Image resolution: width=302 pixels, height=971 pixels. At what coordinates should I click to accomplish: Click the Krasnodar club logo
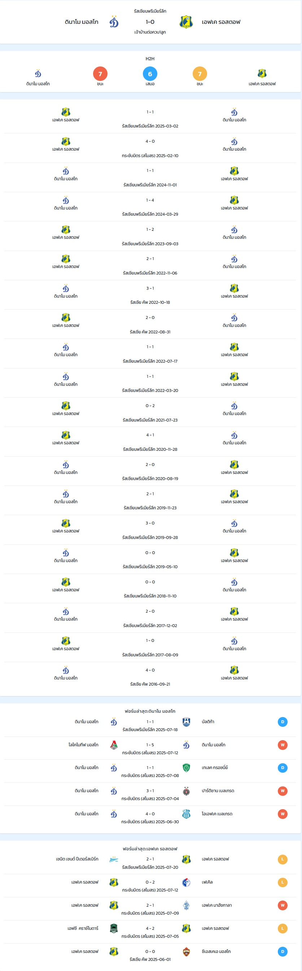pyautogui.click(x=114, y=928)
